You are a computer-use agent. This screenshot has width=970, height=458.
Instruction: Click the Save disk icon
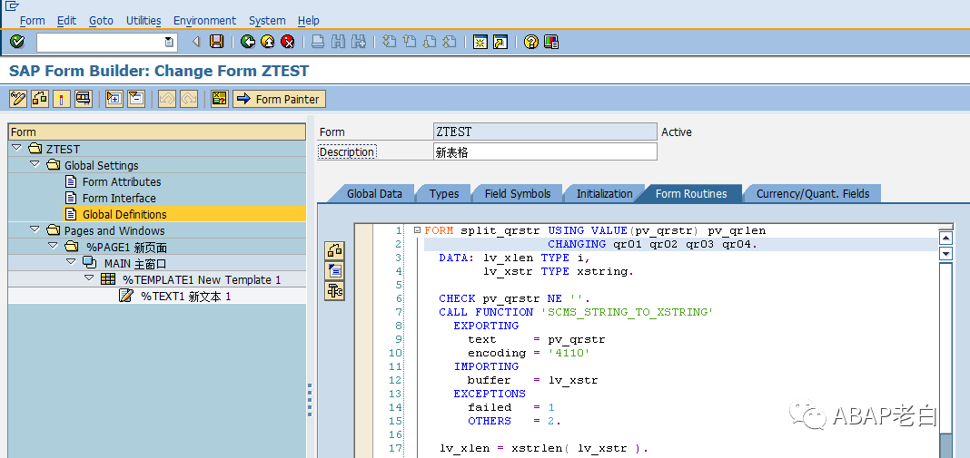click(x=216, y=42)
